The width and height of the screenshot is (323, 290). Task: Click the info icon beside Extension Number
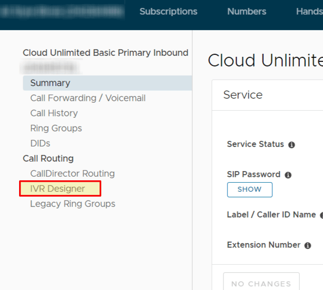point(307,245)
